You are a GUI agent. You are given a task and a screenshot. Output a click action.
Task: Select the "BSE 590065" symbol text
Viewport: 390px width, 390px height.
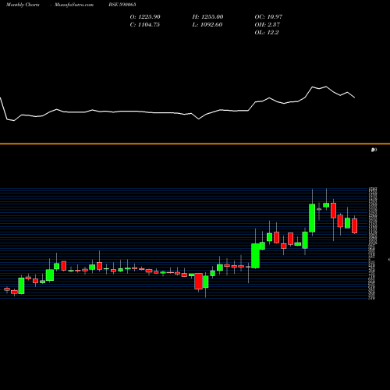pos(122,5)
